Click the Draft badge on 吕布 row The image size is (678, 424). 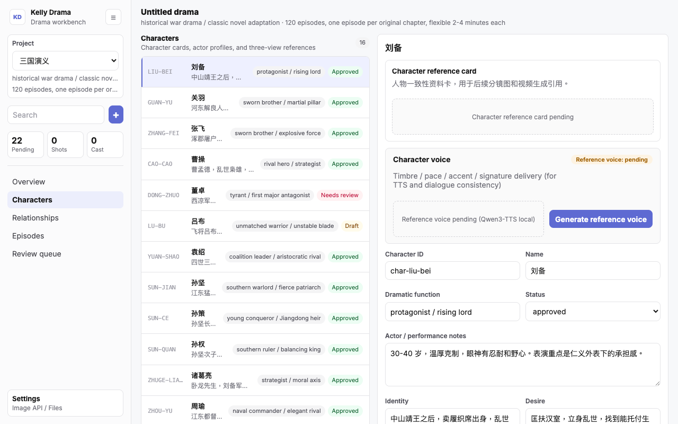(352, 226)
